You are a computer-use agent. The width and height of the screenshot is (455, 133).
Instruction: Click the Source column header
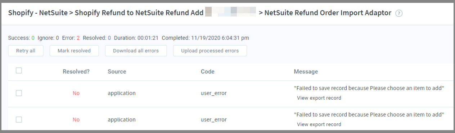[117, 72]
